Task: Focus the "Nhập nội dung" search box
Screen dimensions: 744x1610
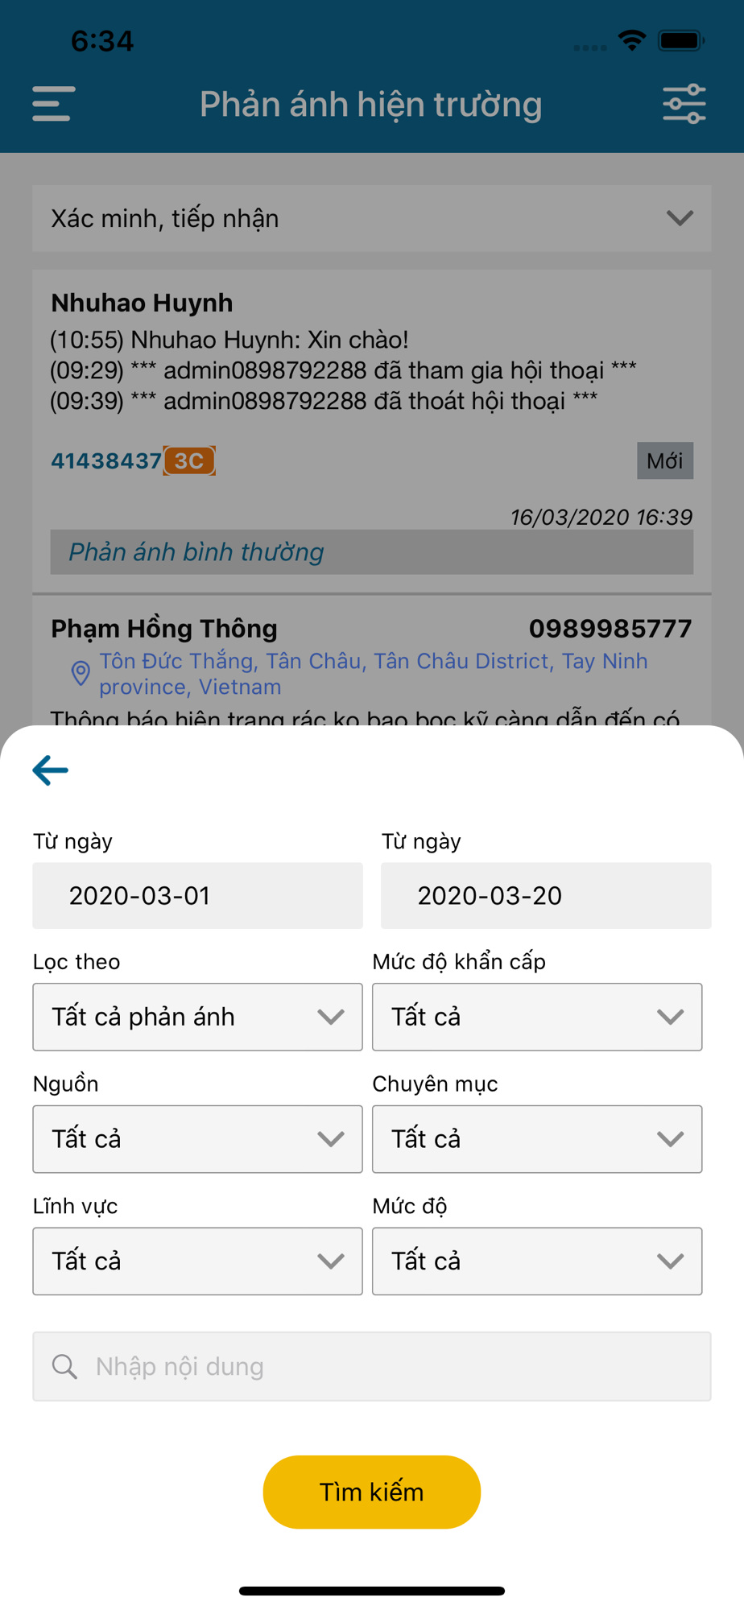Action: 372,1366
